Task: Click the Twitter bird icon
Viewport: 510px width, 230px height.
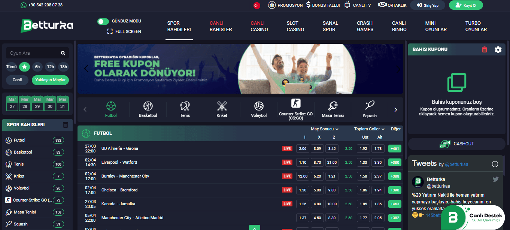Action: point(495,179)
